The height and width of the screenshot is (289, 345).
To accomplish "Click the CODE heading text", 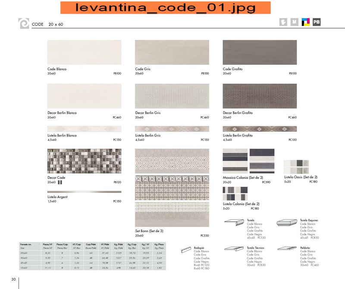I will point(38,25).
